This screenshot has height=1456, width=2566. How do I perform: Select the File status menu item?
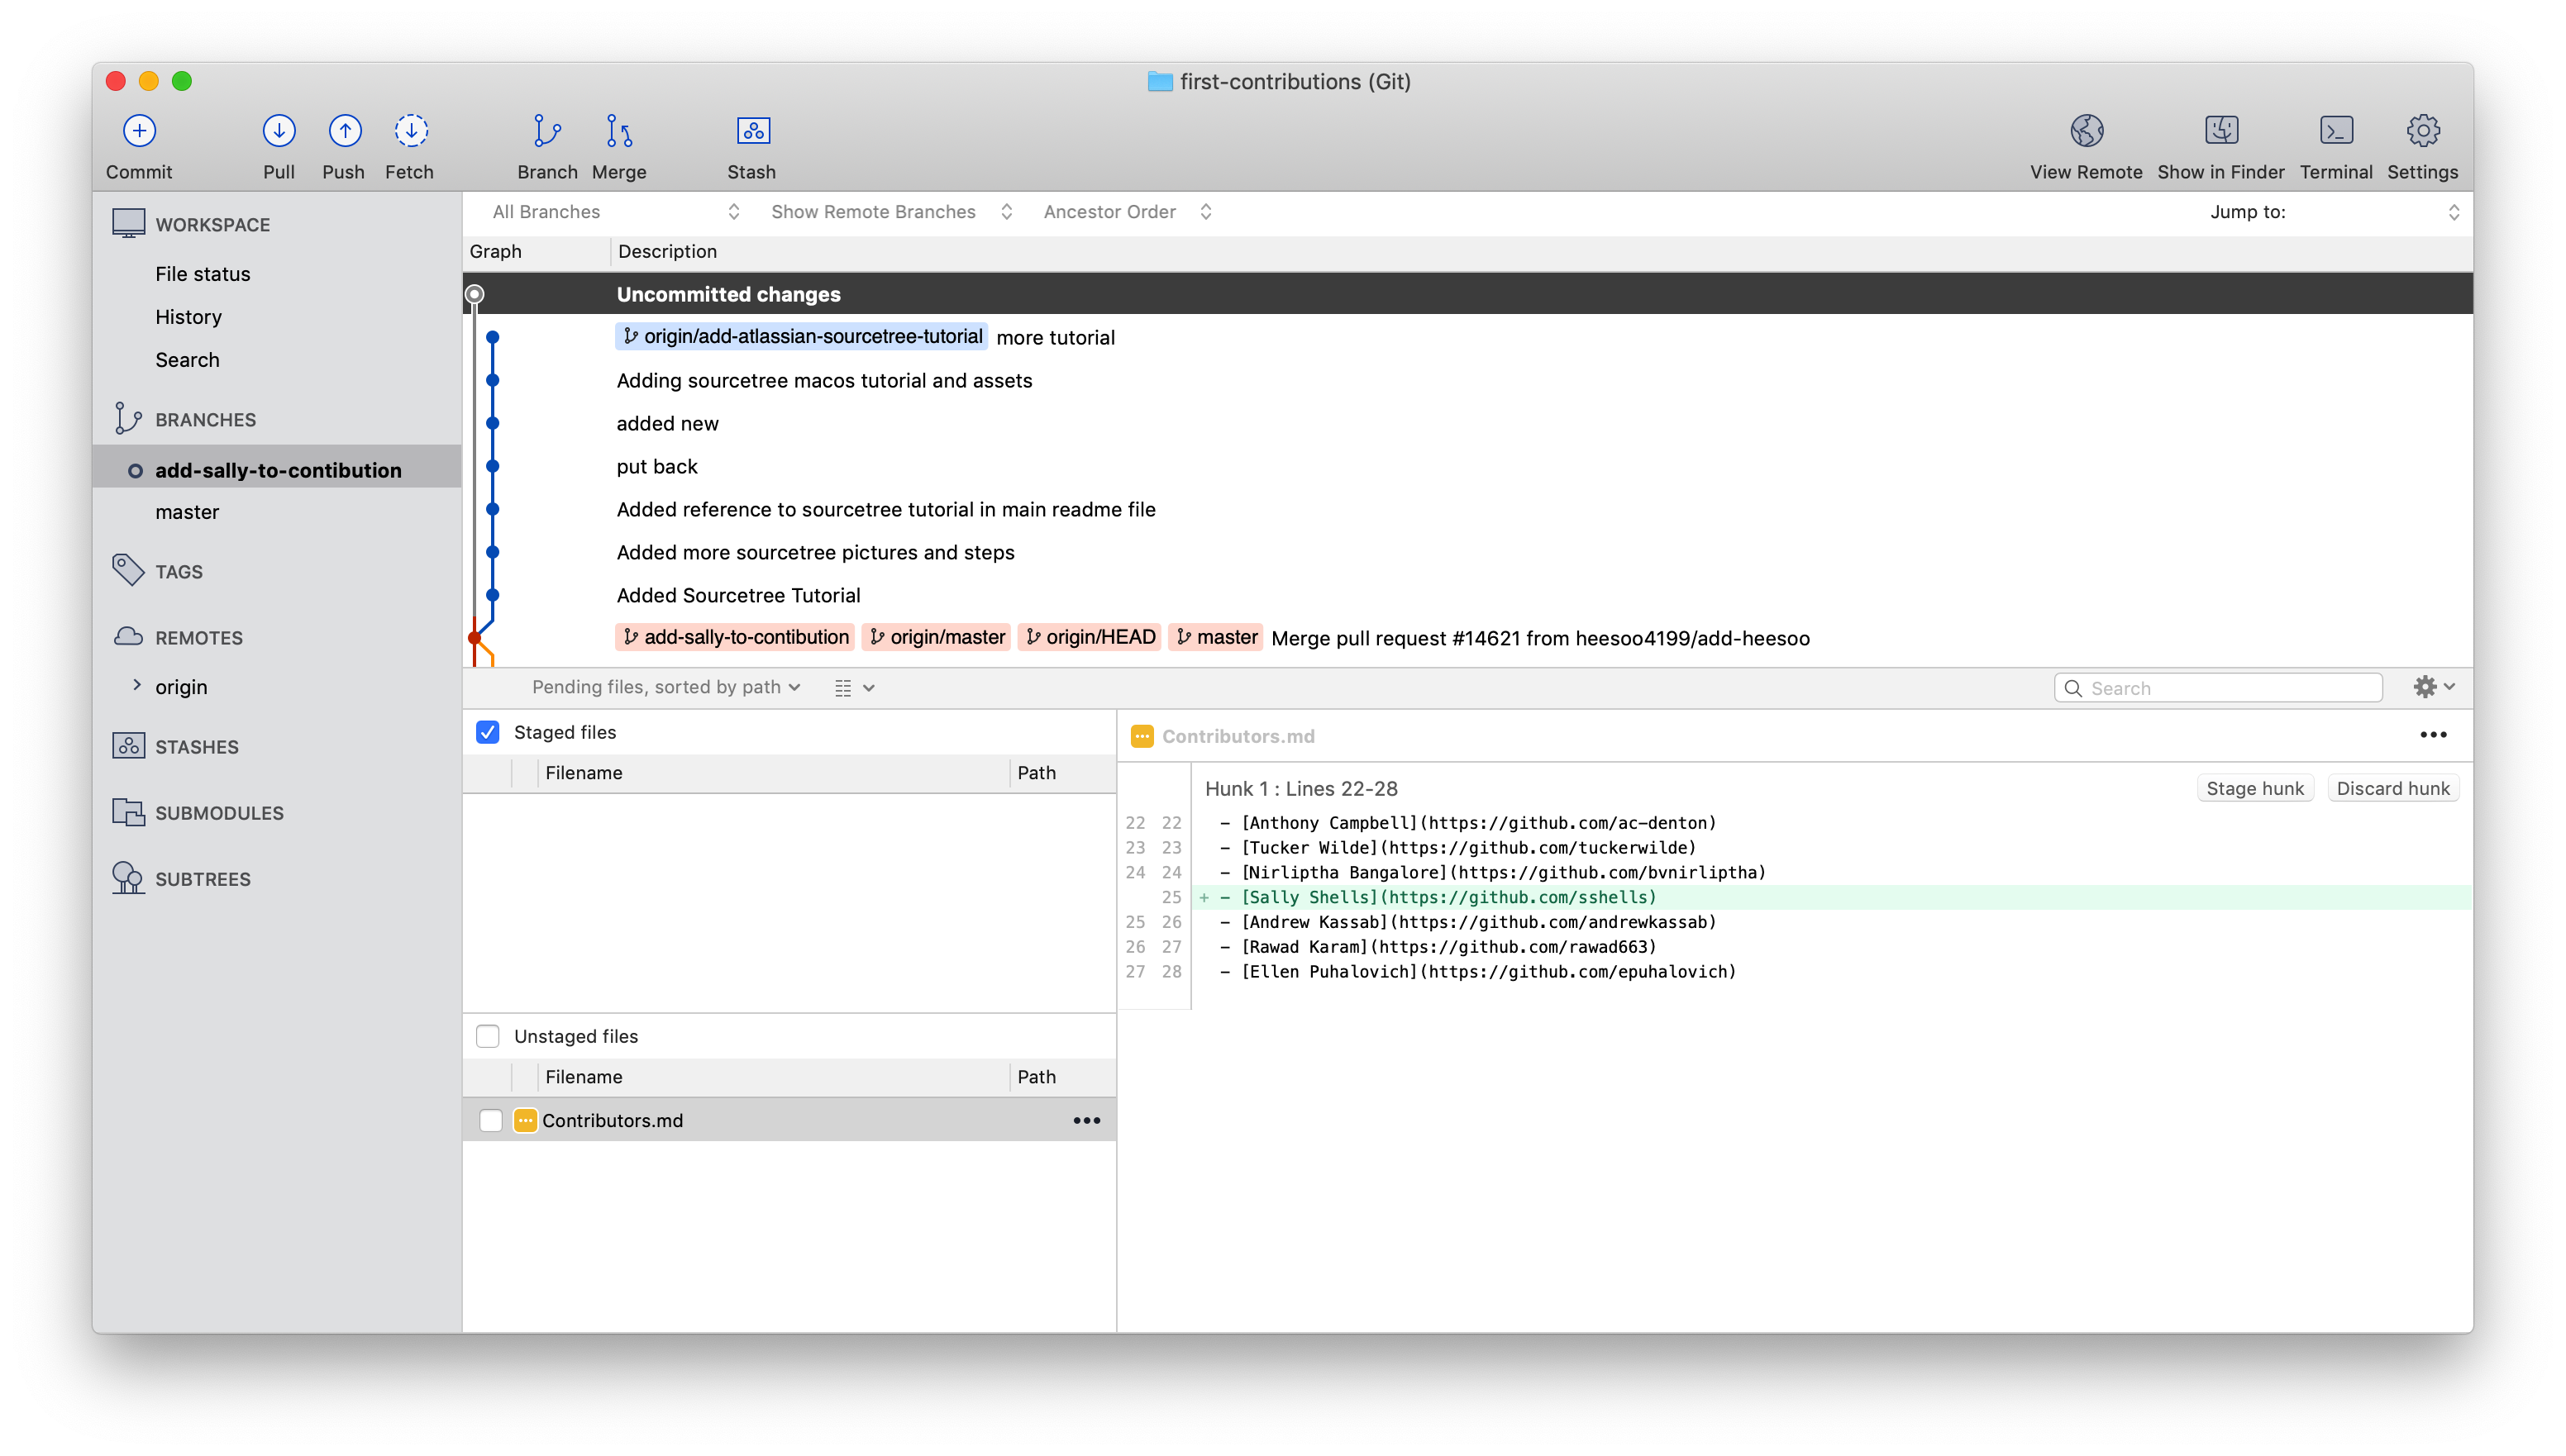coord(203,273)
